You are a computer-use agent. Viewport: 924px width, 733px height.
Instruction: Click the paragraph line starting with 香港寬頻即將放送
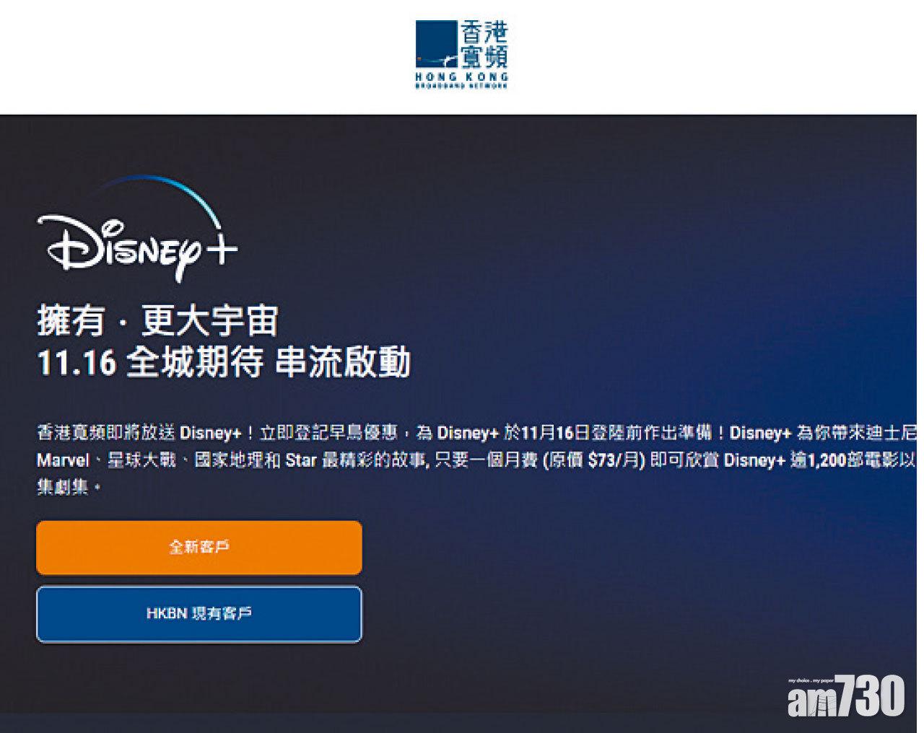tap(476, 433)
